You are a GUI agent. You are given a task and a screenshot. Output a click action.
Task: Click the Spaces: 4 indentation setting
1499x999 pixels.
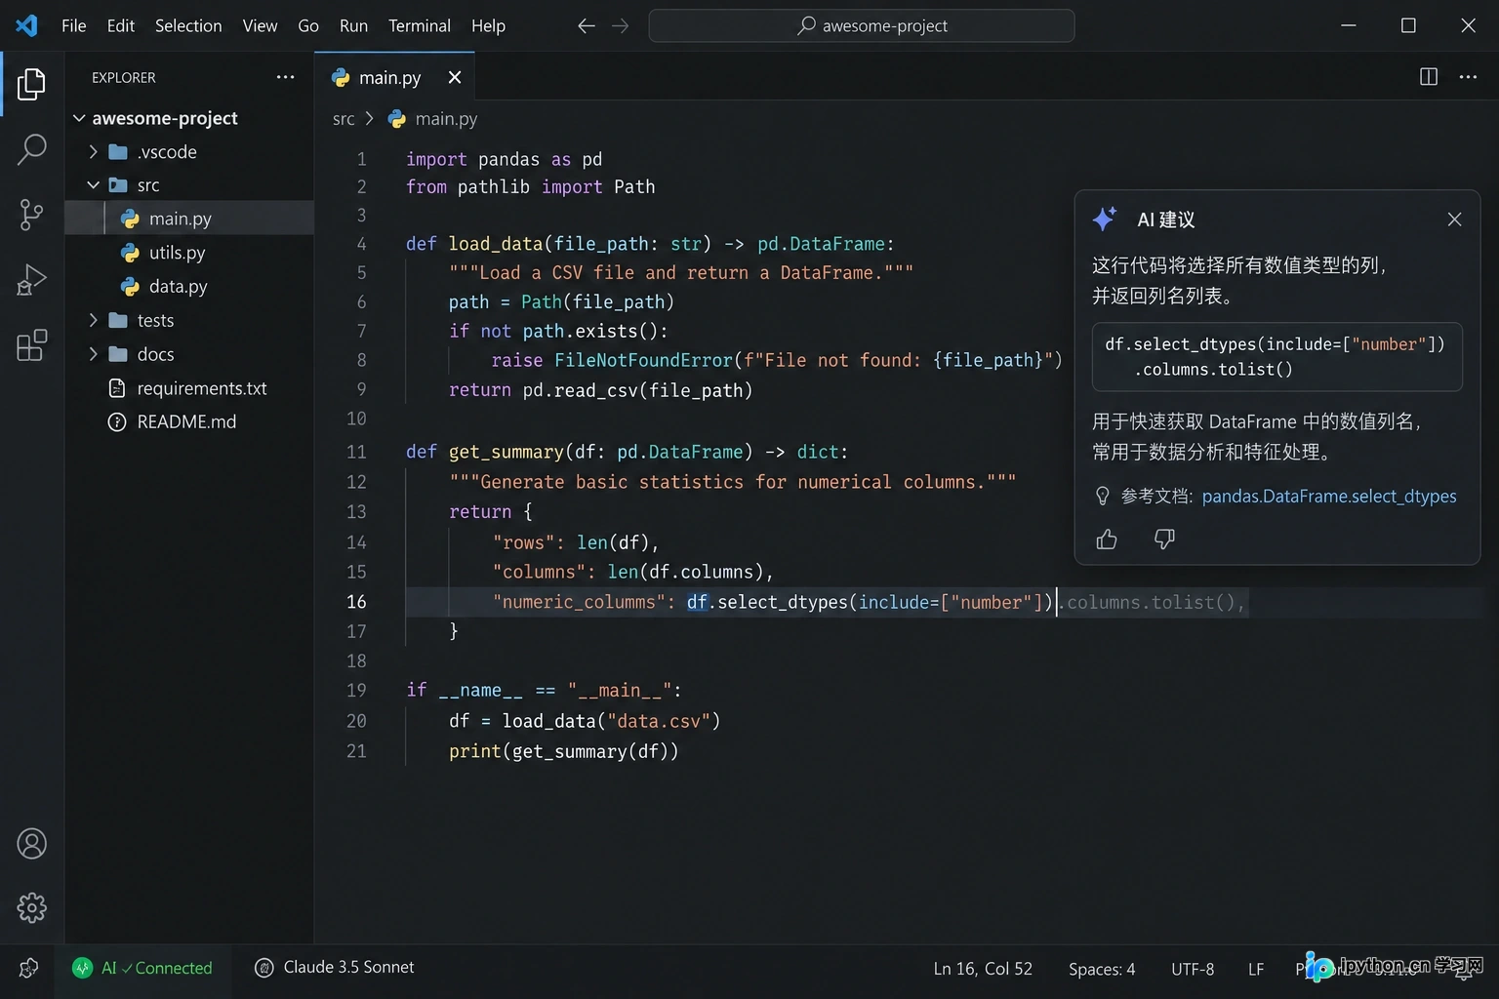coord(1102,969)
